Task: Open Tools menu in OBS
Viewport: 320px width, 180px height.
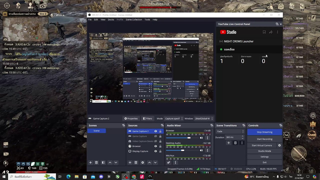Action: pyautogui.click(x=147, y=19)
